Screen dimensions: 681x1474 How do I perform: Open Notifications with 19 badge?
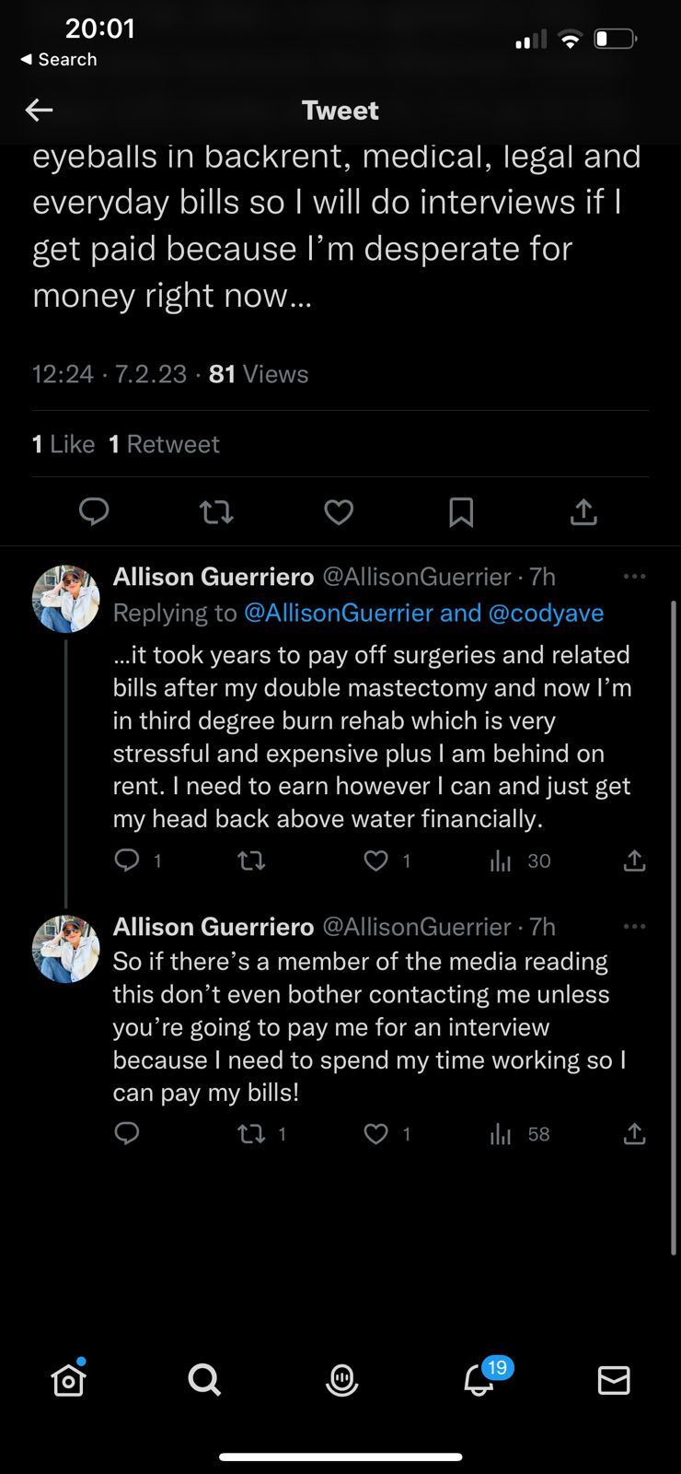[x=479, y=1380]
